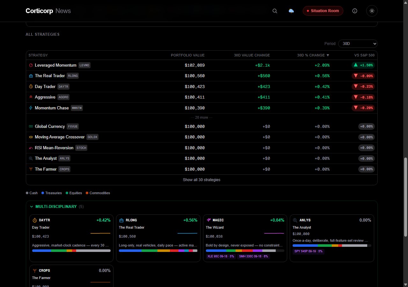Click the DAYTR card stopwatch icon

click(x=35, y=220)
